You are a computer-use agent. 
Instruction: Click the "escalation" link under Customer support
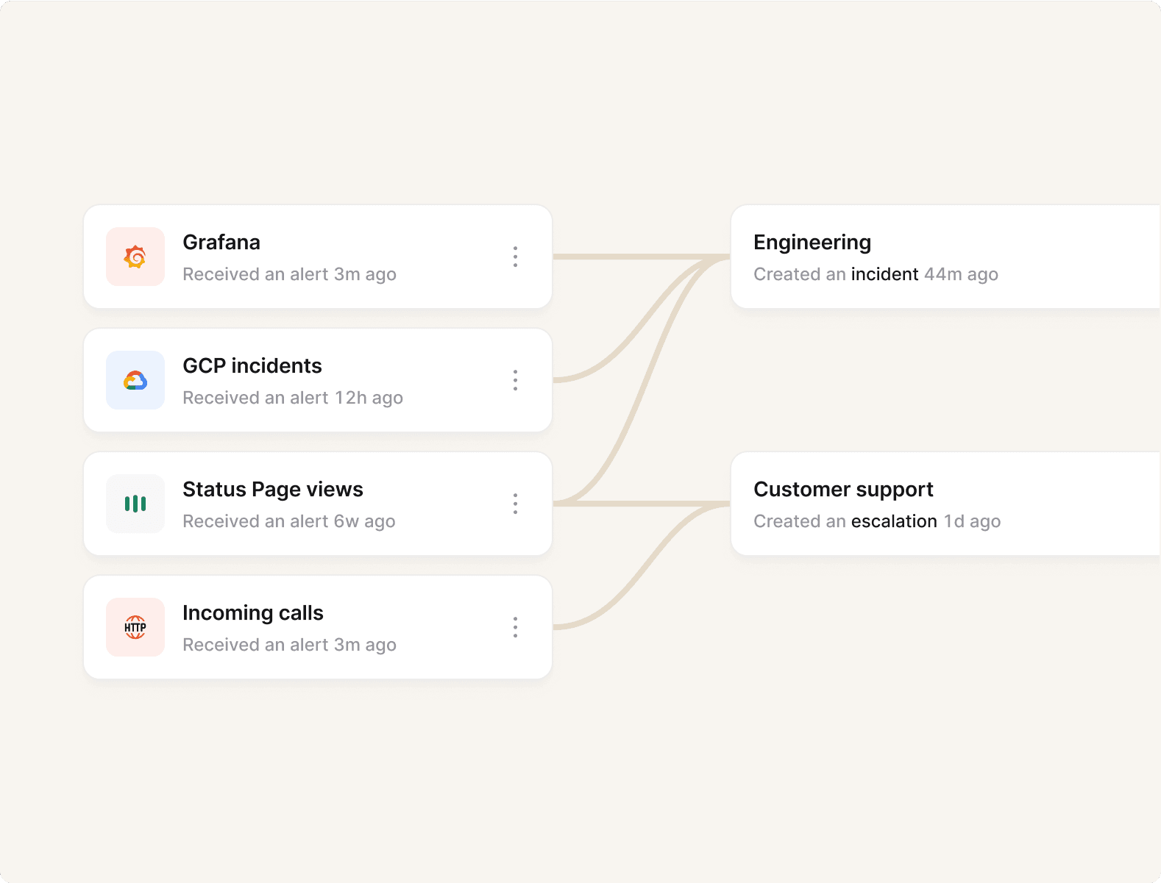[x=894, y=521]
